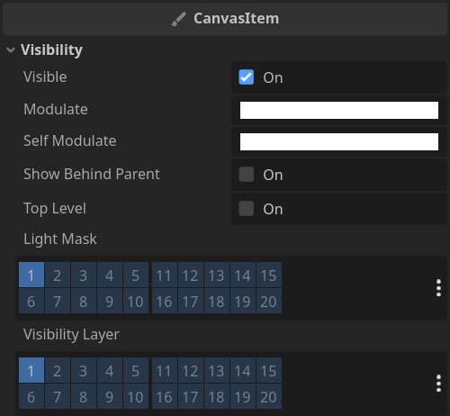Uncheck the Visible checkbox
Screen dimensions: 450x416
point(247,77)
